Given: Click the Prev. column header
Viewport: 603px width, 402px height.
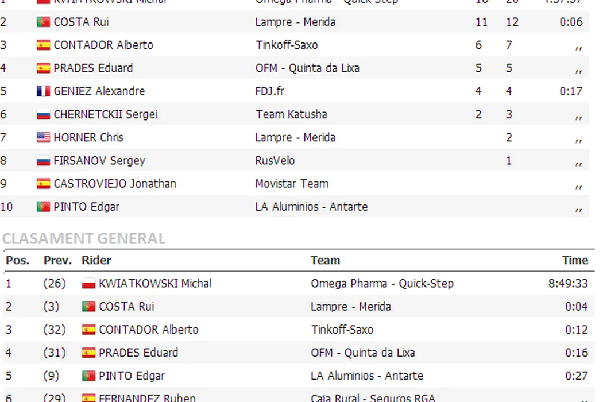Looking at the screenshot, I should 57,261.
